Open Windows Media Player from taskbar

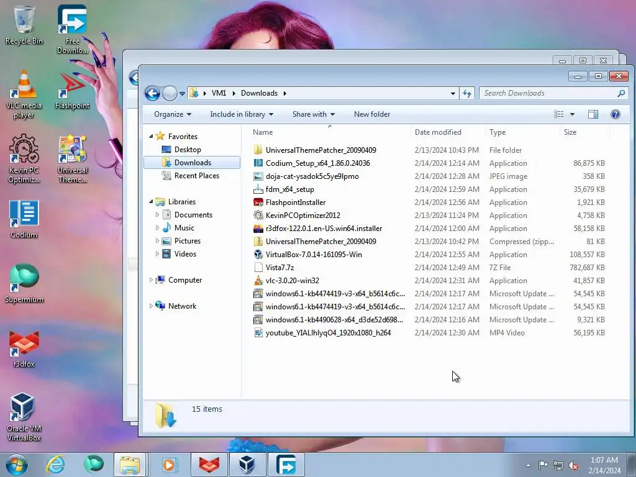169,465
